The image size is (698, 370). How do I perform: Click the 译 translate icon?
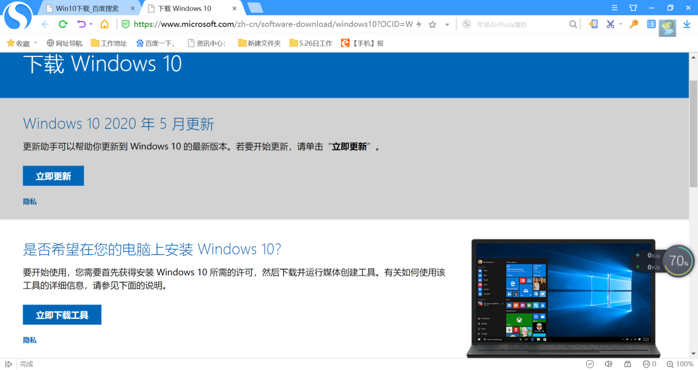[651, 24]
